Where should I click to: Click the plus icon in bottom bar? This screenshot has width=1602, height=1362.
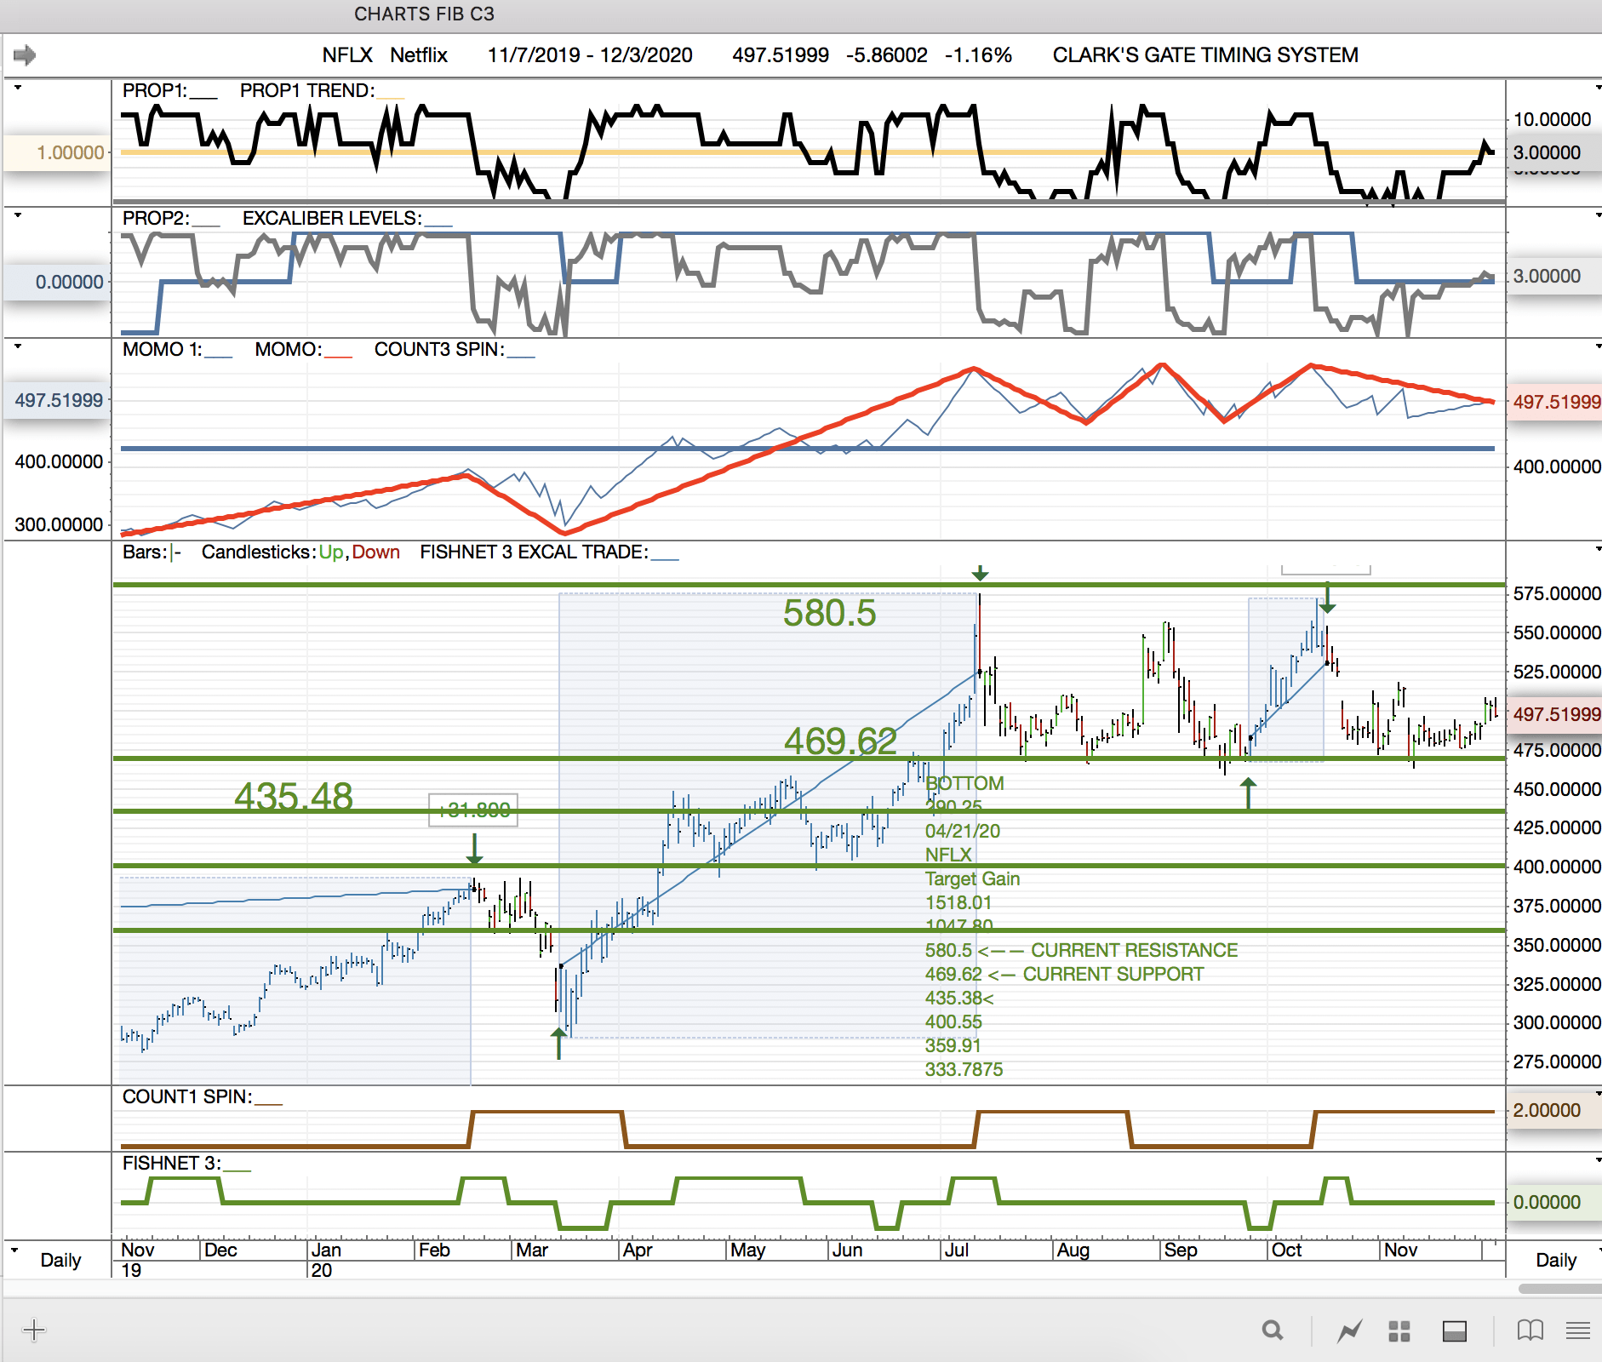click(x=34, y=1330)
